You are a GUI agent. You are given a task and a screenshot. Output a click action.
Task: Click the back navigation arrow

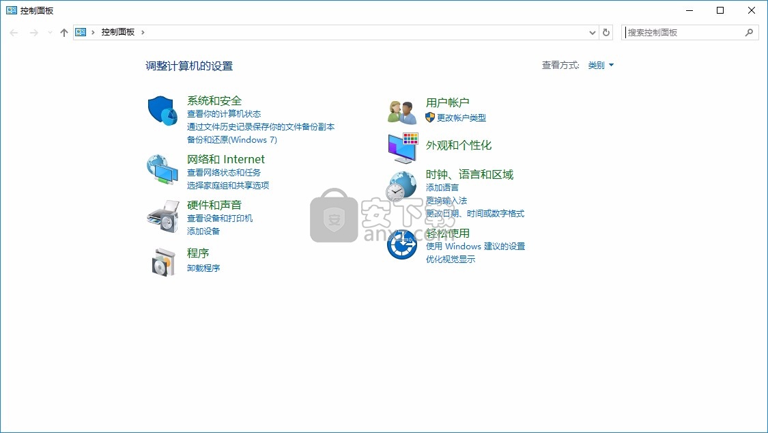(14, 32)
